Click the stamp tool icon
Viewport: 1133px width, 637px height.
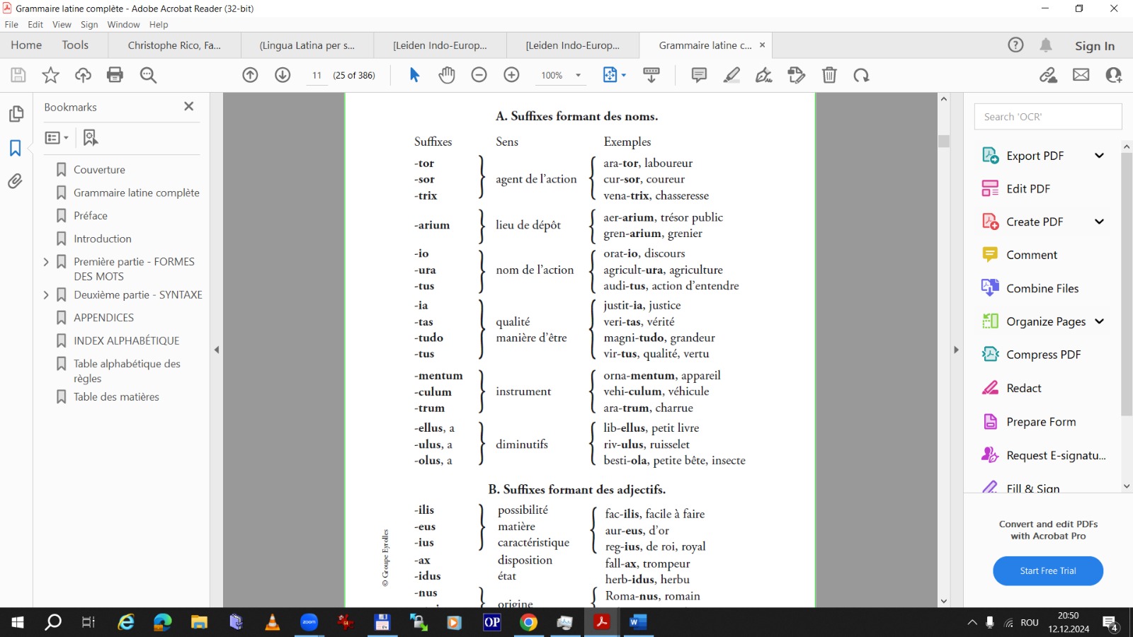(797, 75)
